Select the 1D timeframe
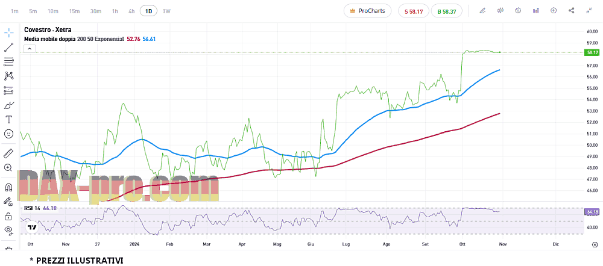The width and height of the screenshot is (603, 266). click(x=148, y=11)
